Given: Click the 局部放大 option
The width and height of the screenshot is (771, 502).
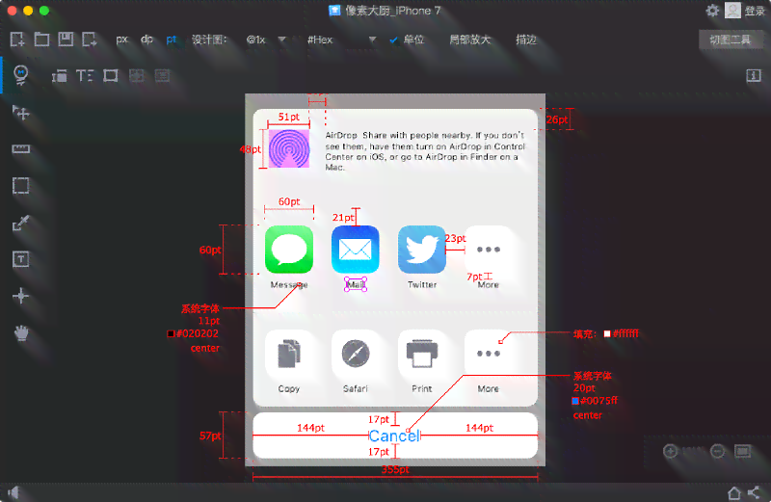Looking at the screenshot, I should point(470,40).
